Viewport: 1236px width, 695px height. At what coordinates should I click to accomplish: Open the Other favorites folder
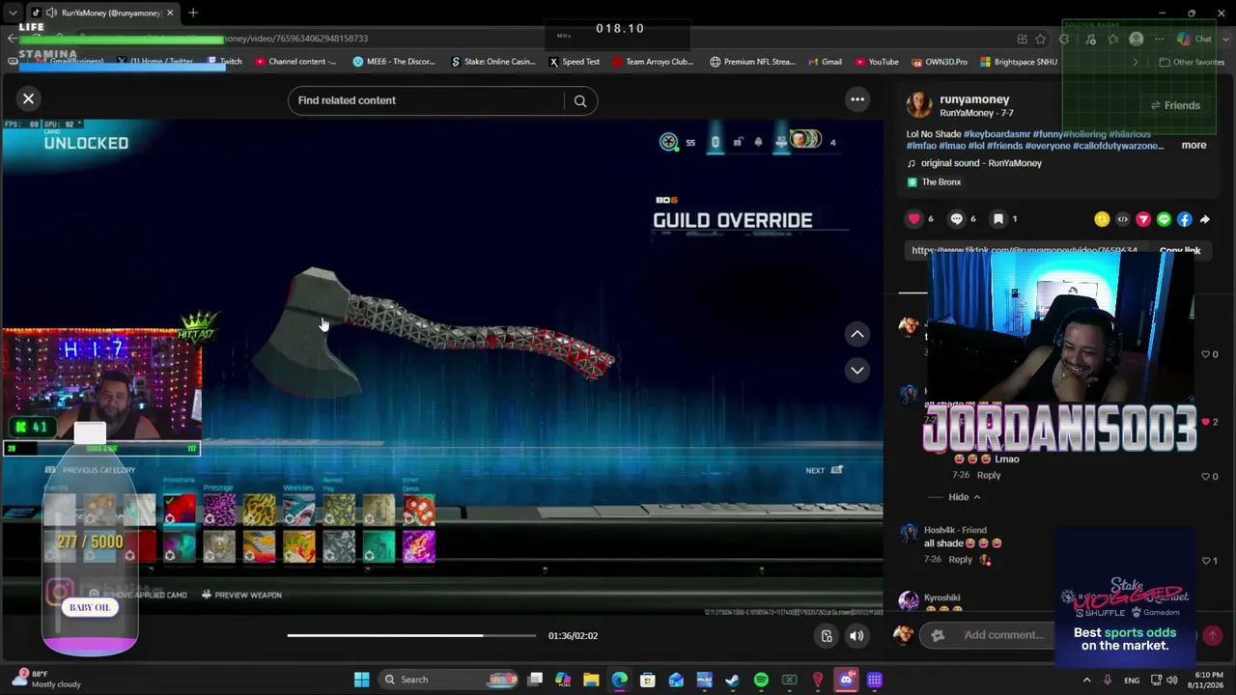point(1192,62)
